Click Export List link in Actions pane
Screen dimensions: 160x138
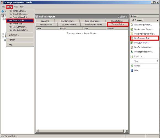(139, 57)
